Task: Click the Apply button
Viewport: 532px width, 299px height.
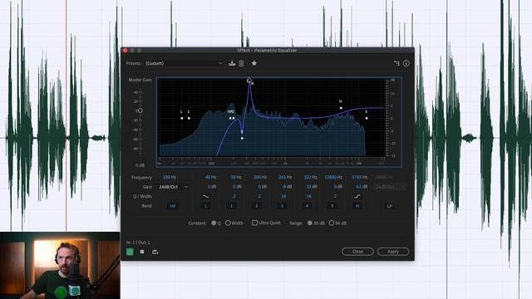Action: (393, 252)
